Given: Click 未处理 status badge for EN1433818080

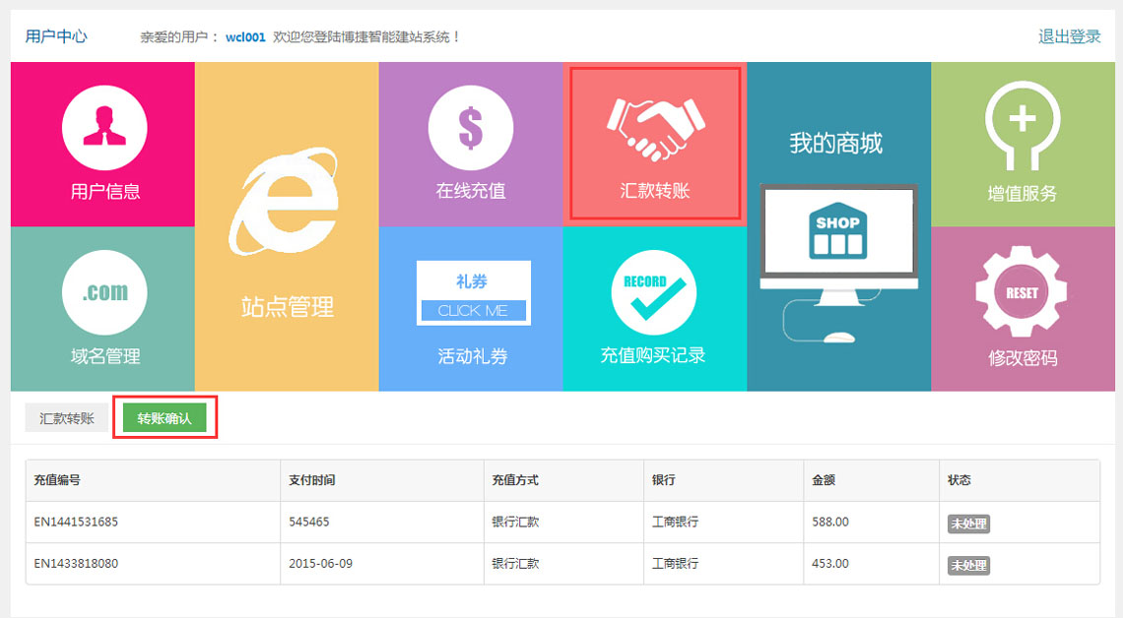Looking at the screenshot, I should point(967,566).
